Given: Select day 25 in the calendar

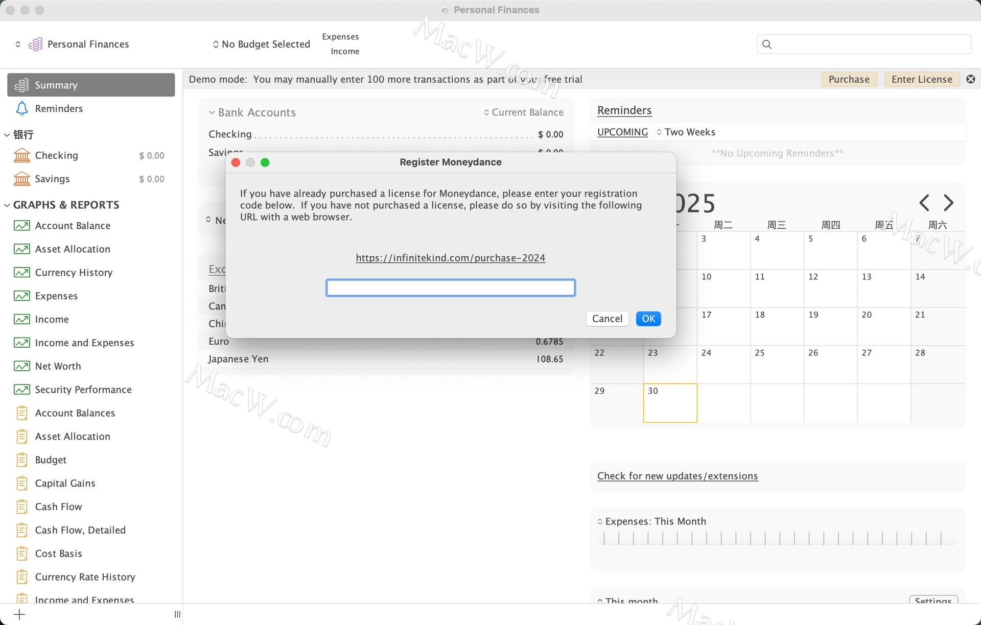Looking at the screenshot, I should [777, 365].
